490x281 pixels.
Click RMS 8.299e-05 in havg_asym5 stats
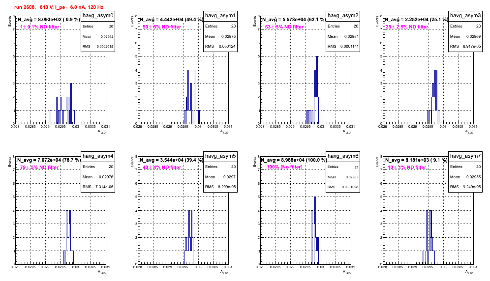click(x=220, y=187)
